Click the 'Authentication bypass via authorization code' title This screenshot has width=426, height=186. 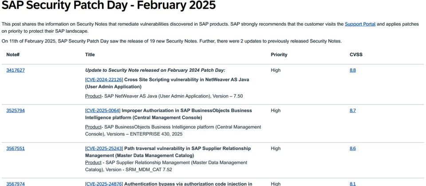(188, 184)
